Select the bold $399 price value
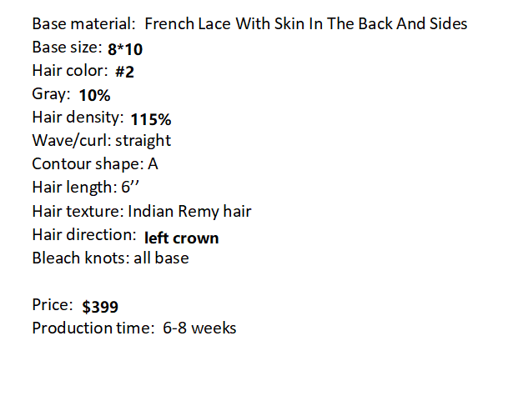Viewport: 523px width, 396px height. click(99, 307)
